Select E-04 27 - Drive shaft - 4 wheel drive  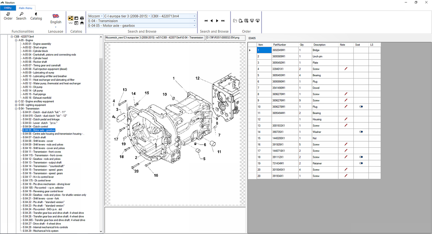pyautogui.click(x=42, y=224)
